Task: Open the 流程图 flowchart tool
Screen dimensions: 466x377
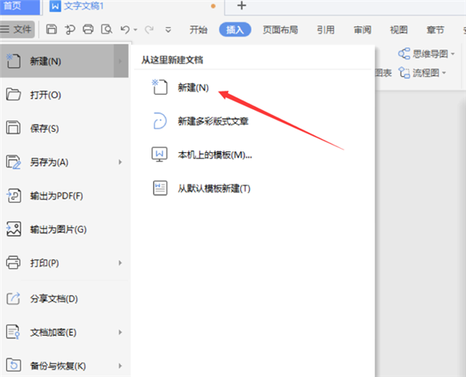Action: pyautogui.click(x=422, y=73)
